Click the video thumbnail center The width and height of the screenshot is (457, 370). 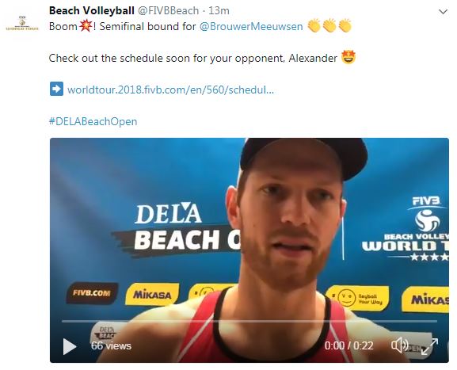click(249, 250)
